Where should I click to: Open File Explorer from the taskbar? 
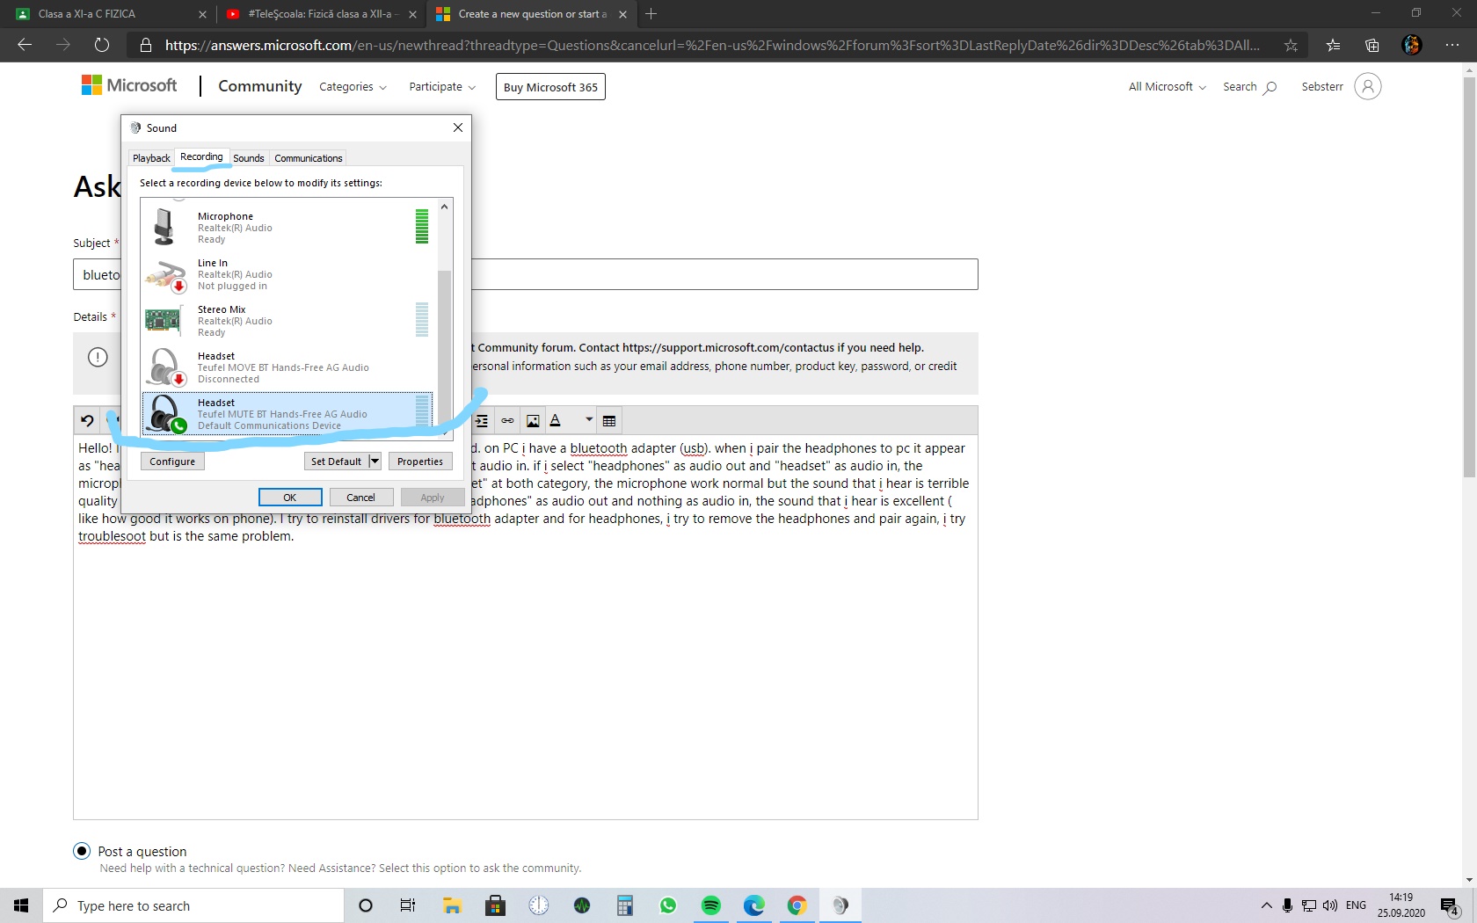pos(452,905)
